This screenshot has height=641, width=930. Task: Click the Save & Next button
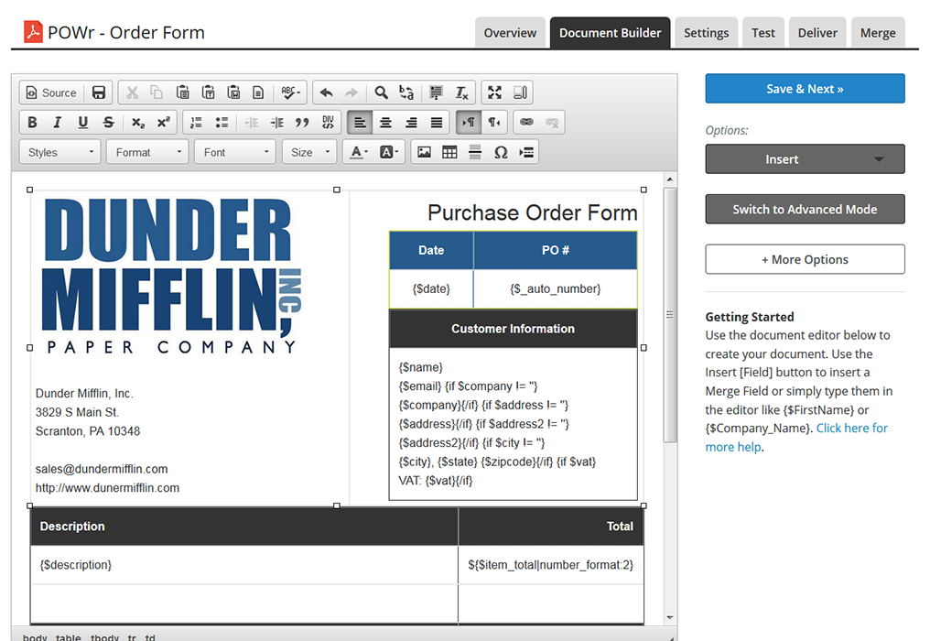pos(805,89)
